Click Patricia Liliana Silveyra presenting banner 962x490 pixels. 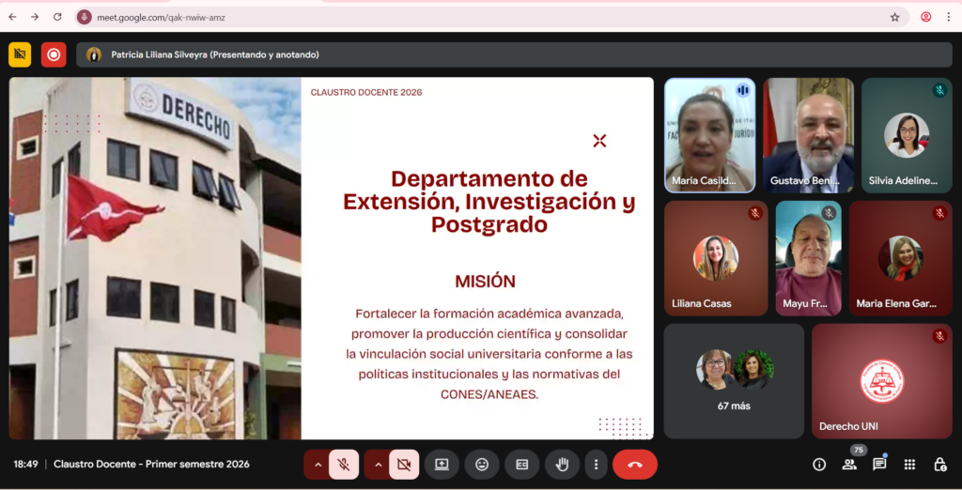[x=214, y=54]
